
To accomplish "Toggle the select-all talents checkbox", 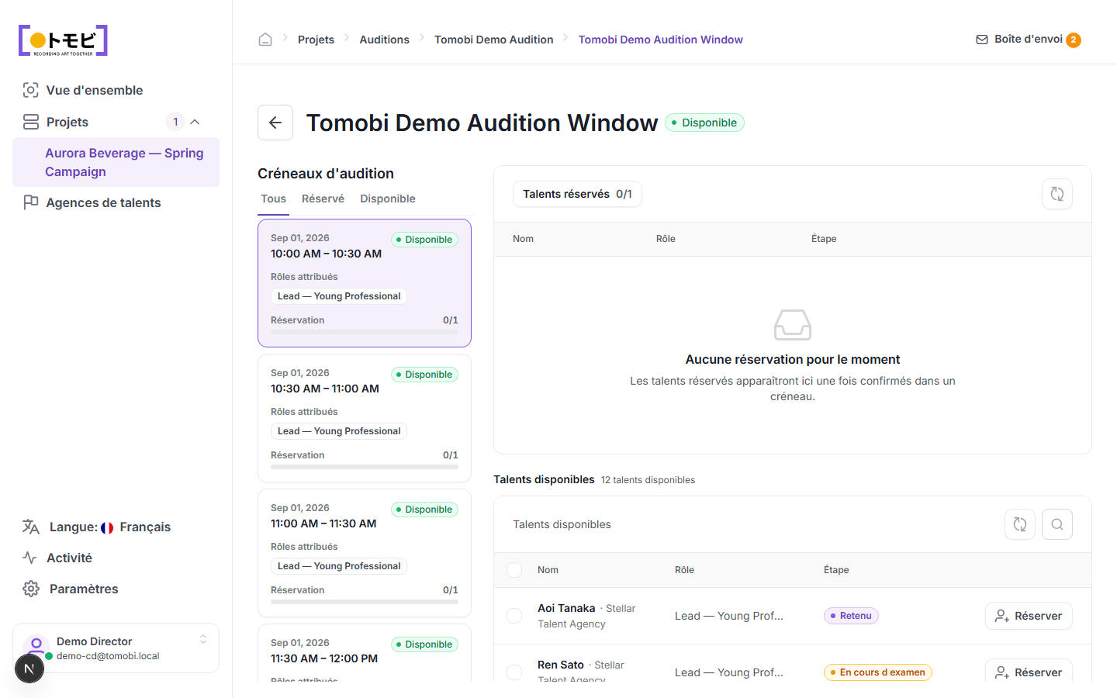I will [514, 570].
